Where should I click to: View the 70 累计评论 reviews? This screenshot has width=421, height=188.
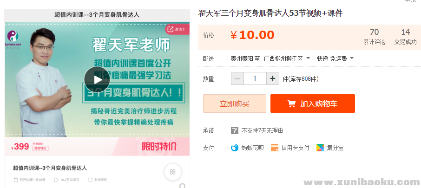coord(374,37)
